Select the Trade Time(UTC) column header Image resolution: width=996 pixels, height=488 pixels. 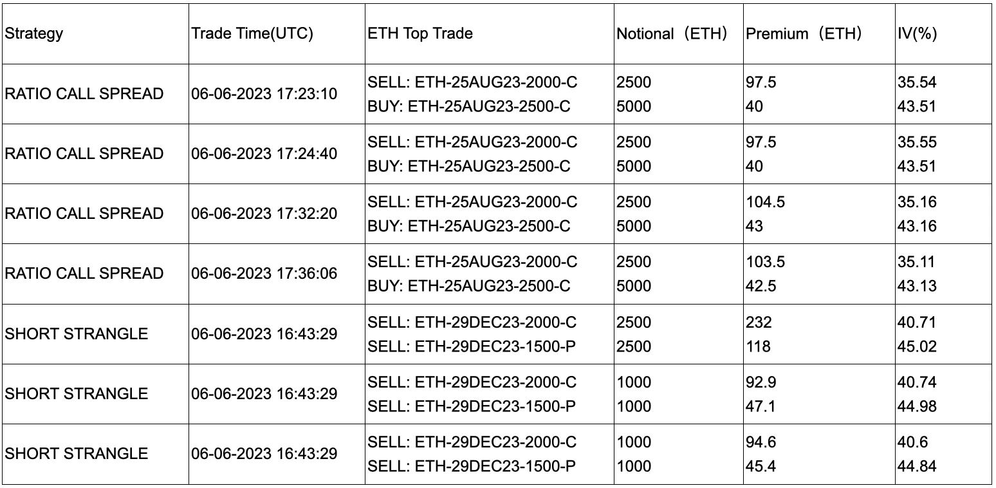pos(252,33)
